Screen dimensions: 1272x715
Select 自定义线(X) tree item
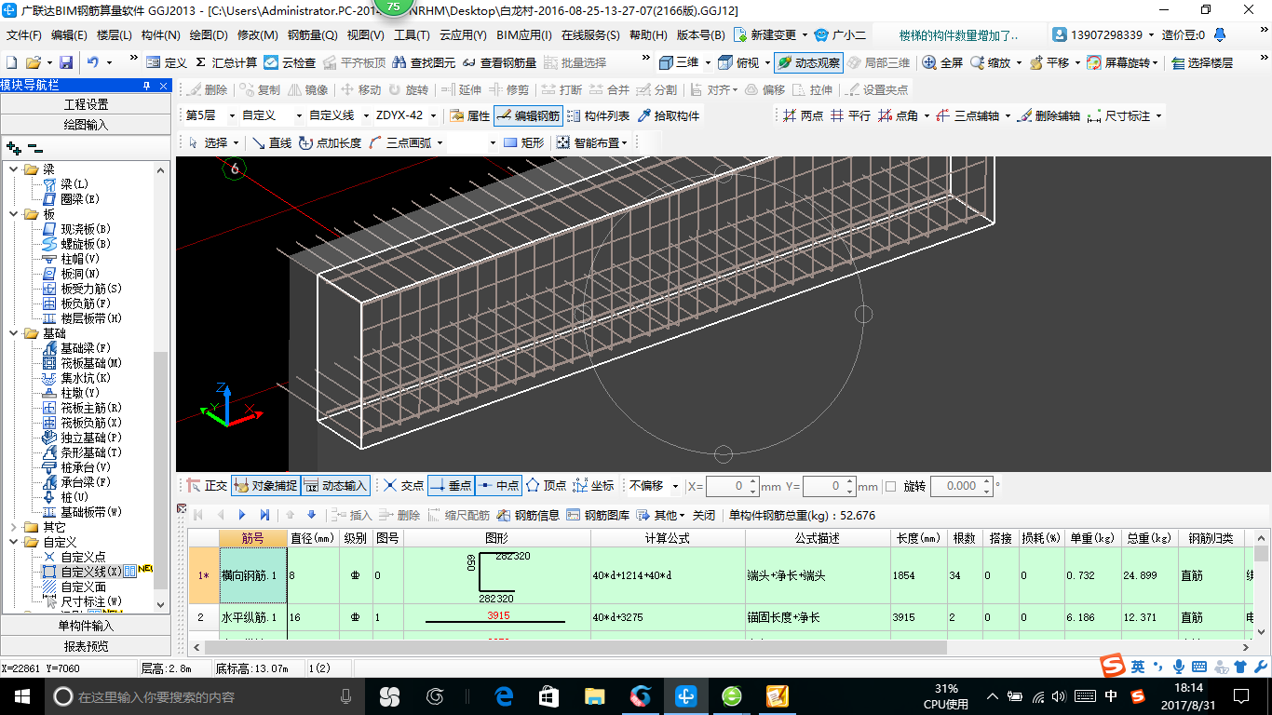click(91, 572)
